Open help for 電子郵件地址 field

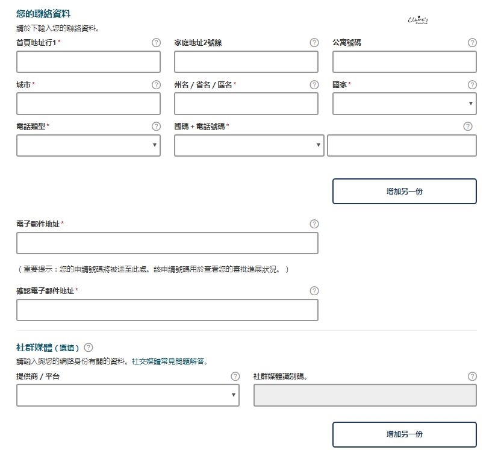click(314, 224)
